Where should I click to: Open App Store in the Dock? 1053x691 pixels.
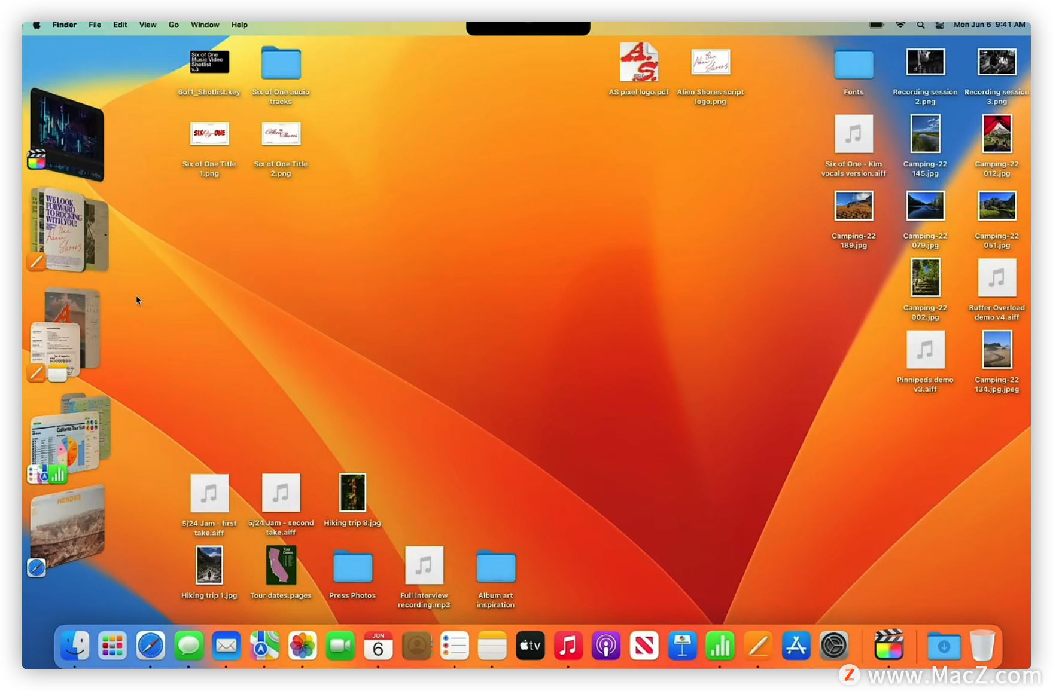796,646
